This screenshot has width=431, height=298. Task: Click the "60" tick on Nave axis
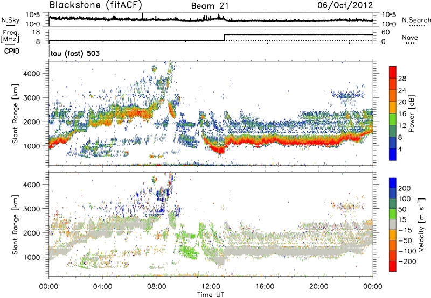(x=386, y=32)
